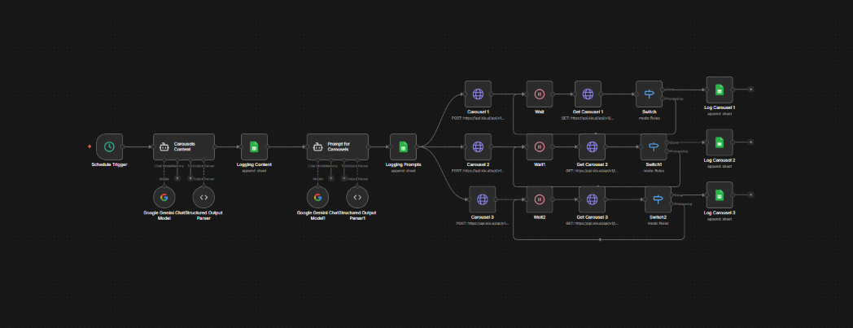Image resolution: width=853 pixels, height=328 pixels.
Task: Select the Wait pause node
Action: coord(540,94)
